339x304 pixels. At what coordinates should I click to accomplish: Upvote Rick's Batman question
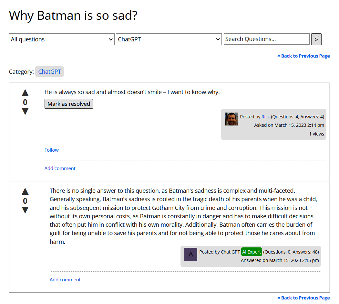coord(25,93)
